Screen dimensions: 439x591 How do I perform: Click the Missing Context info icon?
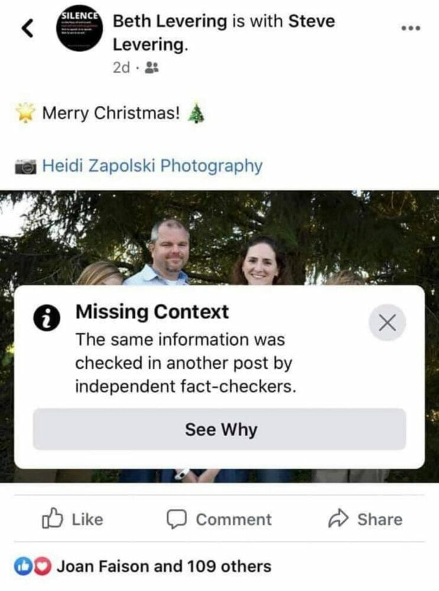[47, 318]
